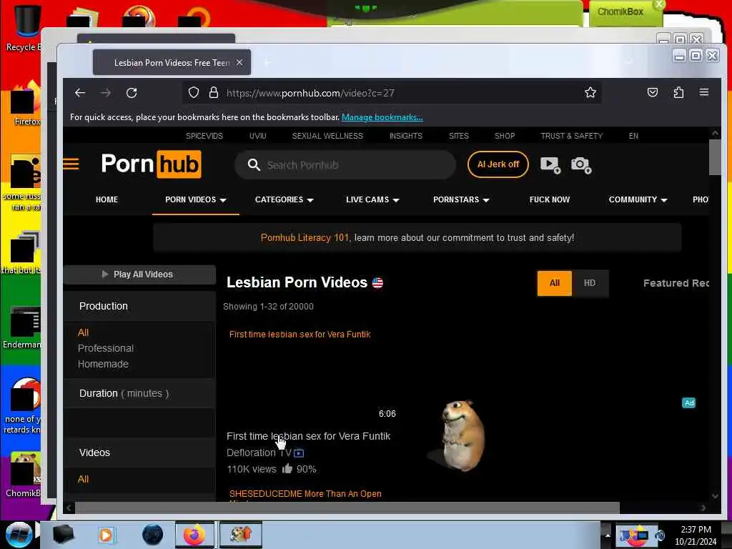Click the taskbar clock showing 2:37 PM
This screenshot has height=549, width=732.
pos(696,535)
